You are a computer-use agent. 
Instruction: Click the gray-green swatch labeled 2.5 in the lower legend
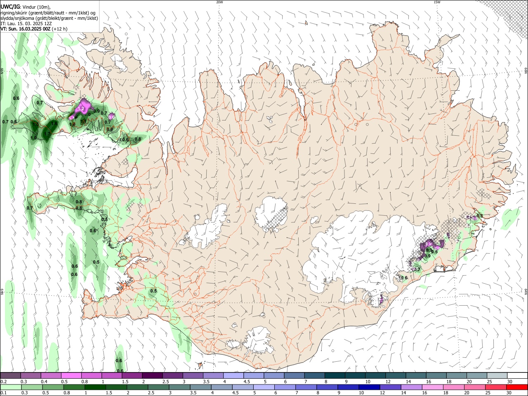coord(158,387)
